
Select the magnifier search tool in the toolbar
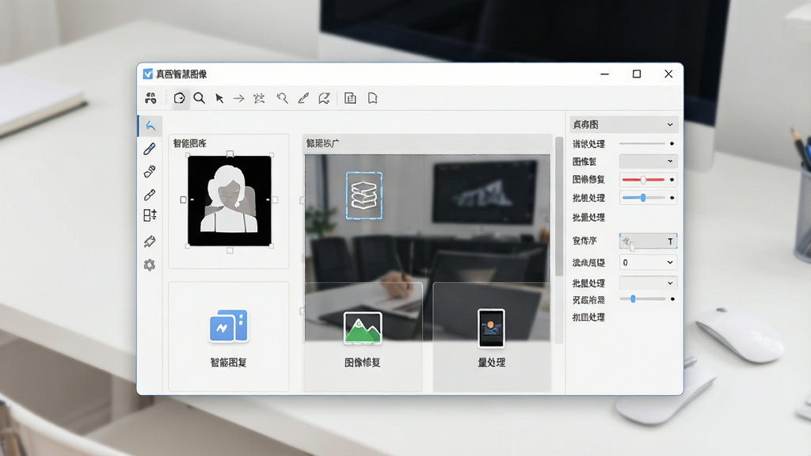pos(199,98)
